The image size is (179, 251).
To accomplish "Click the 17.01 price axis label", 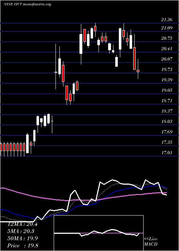I will point(167,153).
